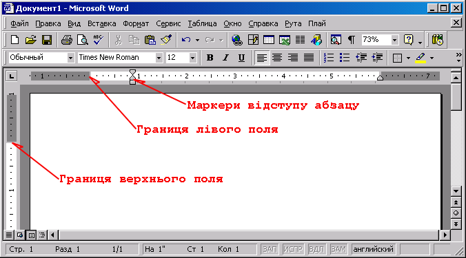Viewport: 466px width, 258px height.
Task: Print the document using printer icon
Action: coord(67,40)
